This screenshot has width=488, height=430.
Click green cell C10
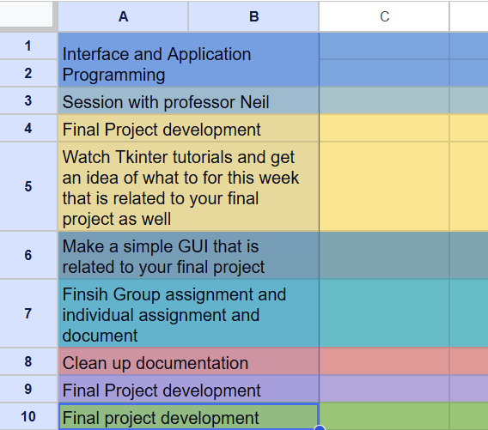click(x=384, y=416)
